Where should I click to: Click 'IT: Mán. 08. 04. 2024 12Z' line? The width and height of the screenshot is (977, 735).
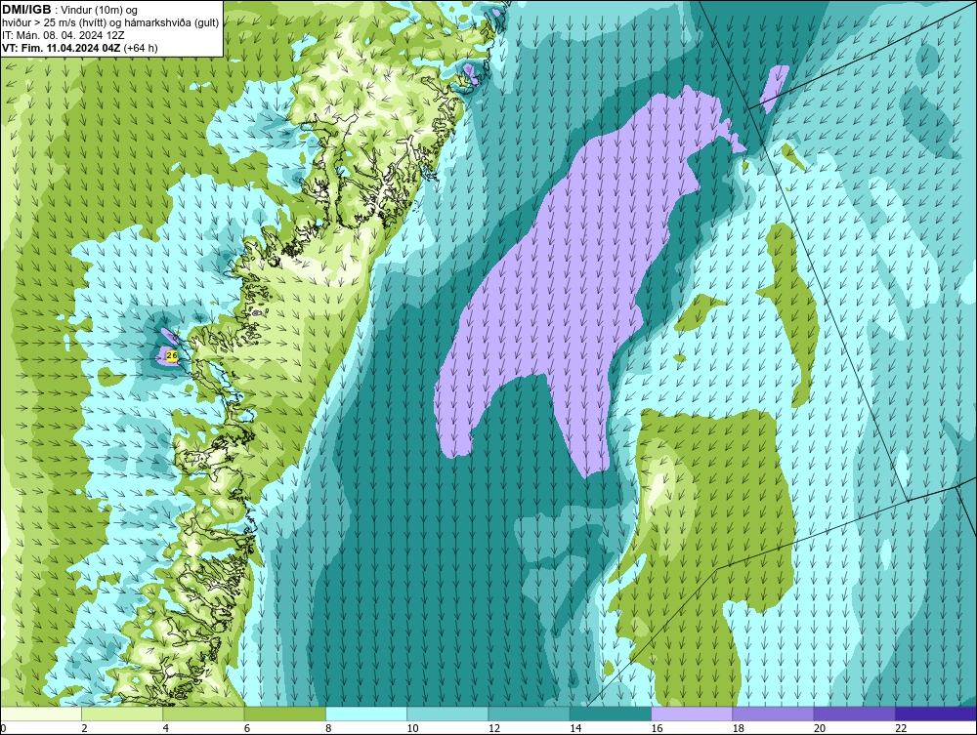[63, 35]
